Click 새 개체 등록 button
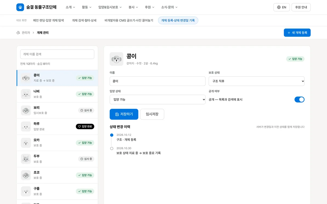Image resolution: width=327 pixels, height=204 pixels. point(297,33)
